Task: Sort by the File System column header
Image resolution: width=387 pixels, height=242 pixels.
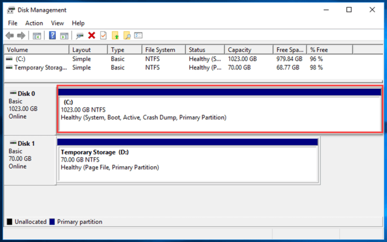Action: click(160, 50)
